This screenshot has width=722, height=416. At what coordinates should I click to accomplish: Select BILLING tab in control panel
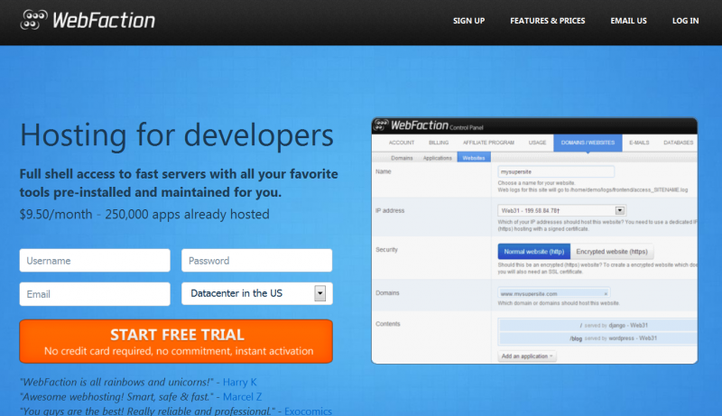point(439,143)
